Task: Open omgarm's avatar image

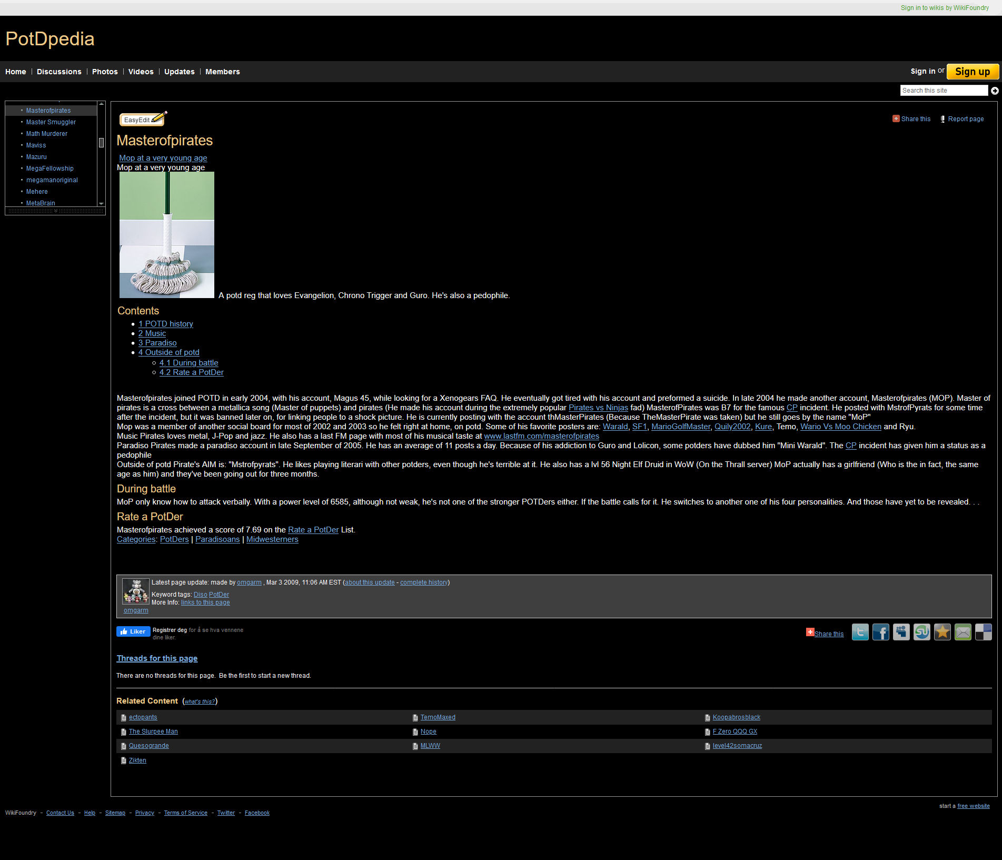Action: pyautogui.click(x=136, y=591)
